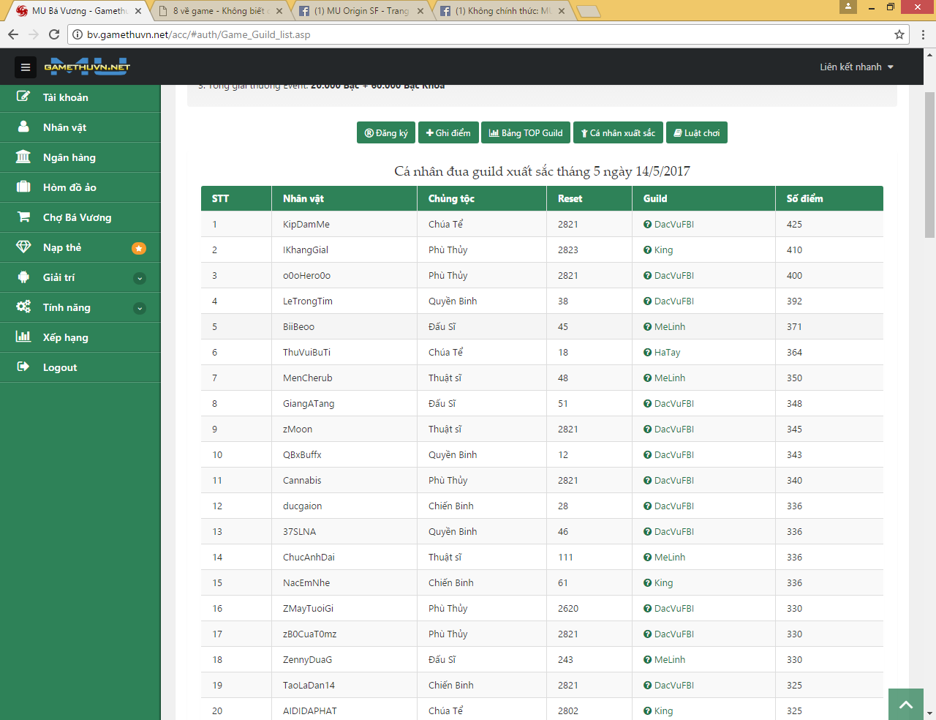This screenshot has width=936, height=720.
Task: Select character name o0oHero0o
Action: coord(306,275)
